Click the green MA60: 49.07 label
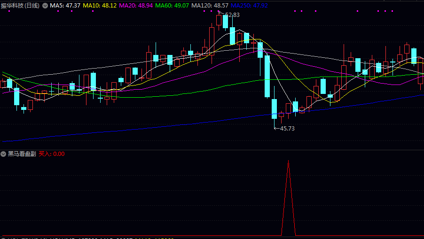424x239 pixels. (x=172, y=6)
